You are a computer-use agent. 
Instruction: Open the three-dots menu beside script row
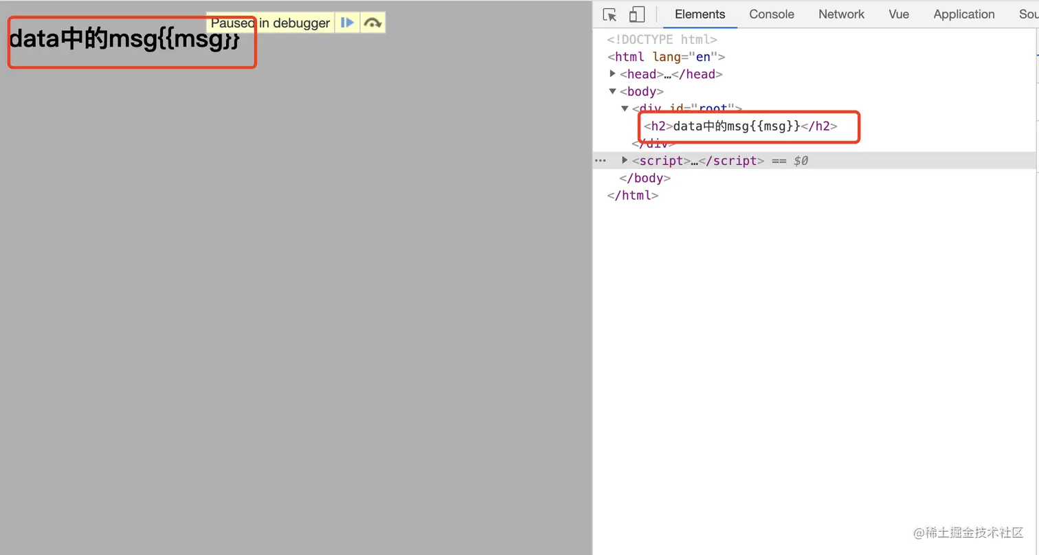(601, 161)
